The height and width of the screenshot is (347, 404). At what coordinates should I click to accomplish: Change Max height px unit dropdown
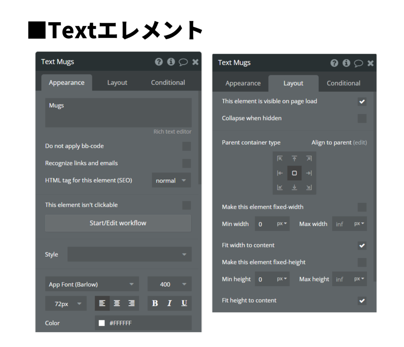pos(359,279)
